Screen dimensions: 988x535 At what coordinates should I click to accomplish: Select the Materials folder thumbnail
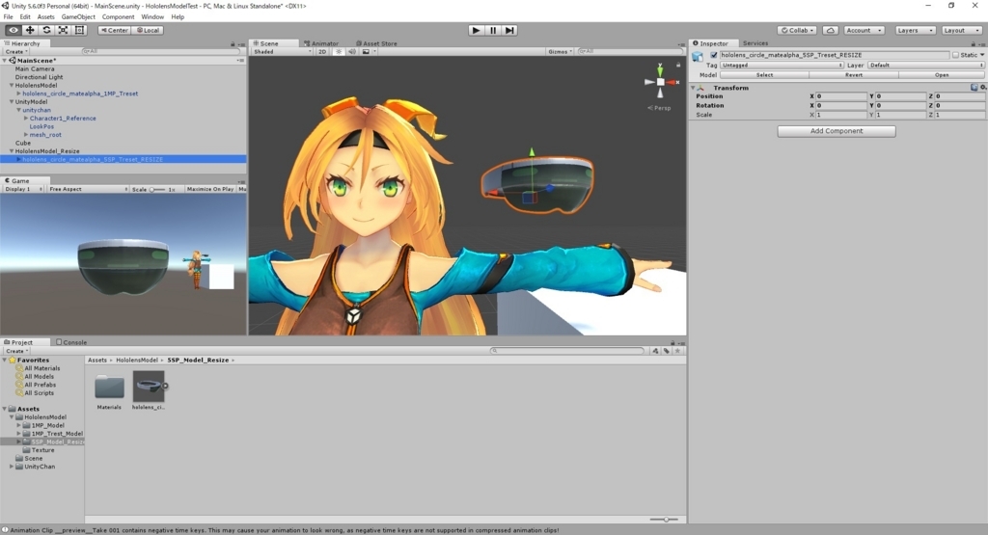110,387
